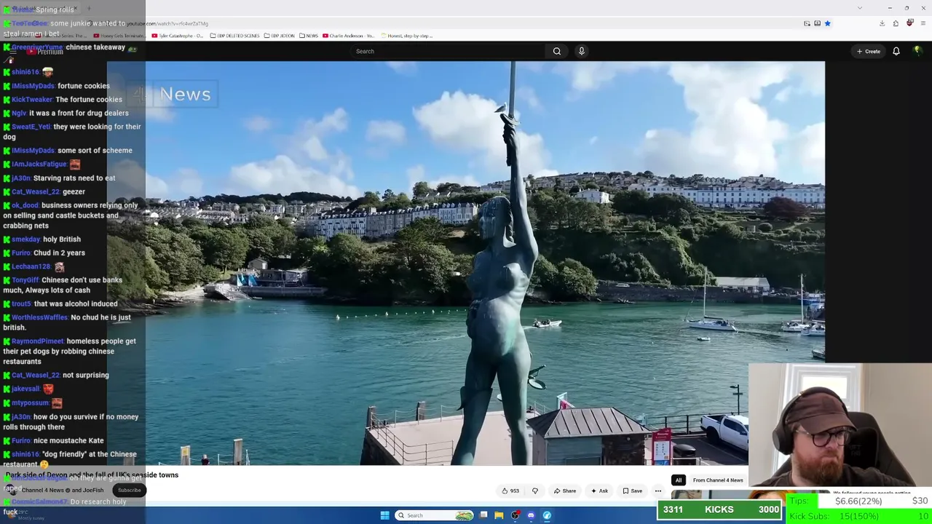Open 'Tyler Catastrophe' bookmark
This screenshot has width=932, height=524.
tap(178, 36)
